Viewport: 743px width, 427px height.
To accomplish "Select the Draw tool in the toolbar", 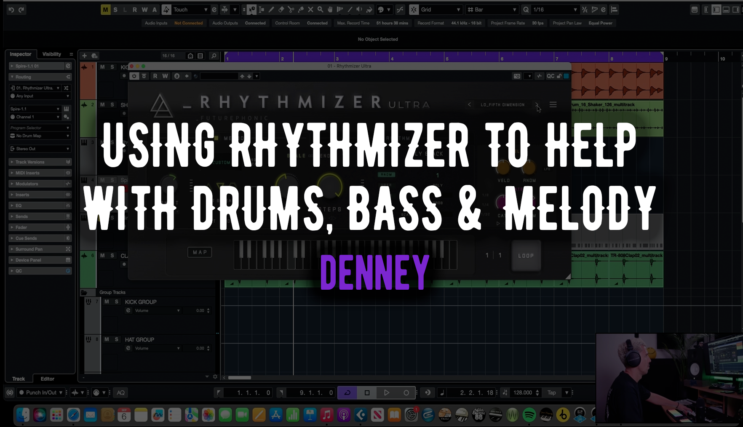I will [x=271, y=9].
